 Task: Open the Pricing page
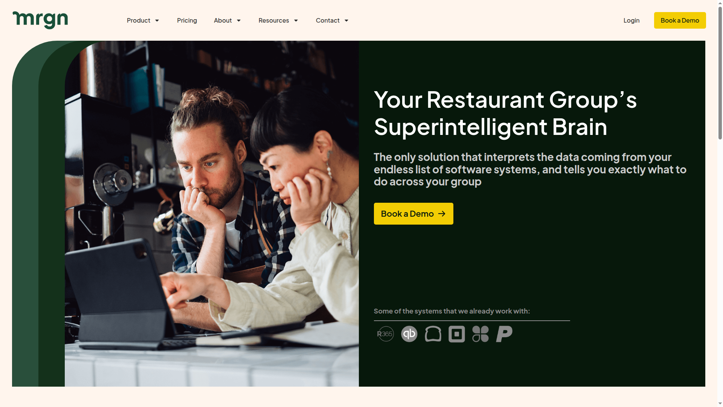click(187, 20)
